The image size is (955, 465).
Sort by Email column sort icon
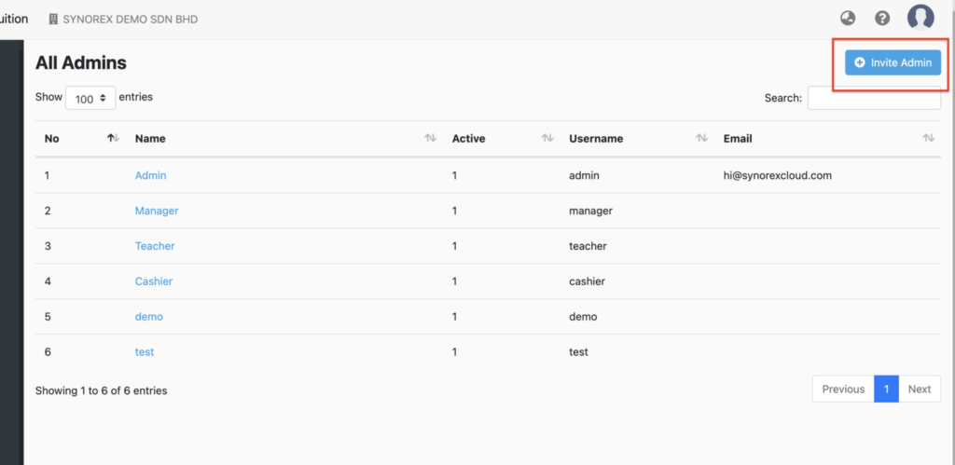[929, 138]
